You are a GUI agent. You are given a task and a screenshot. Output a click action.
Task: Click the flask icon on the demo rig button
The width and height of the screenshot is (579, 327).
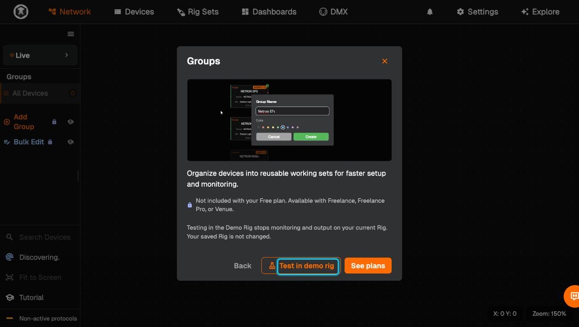click(272, 266)
